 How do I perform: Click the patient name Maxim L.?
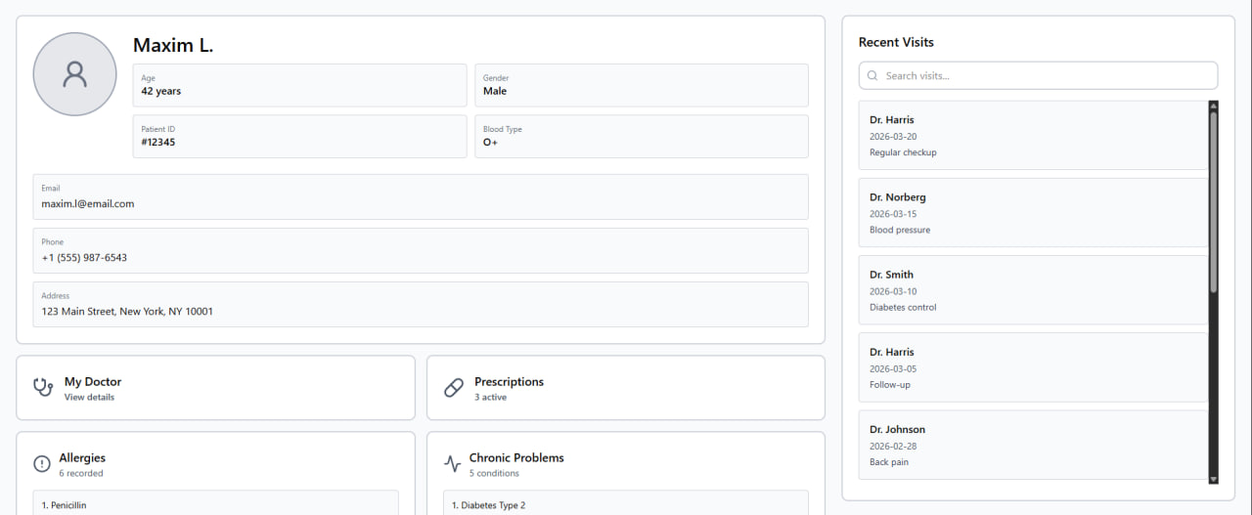pos(173,45)
